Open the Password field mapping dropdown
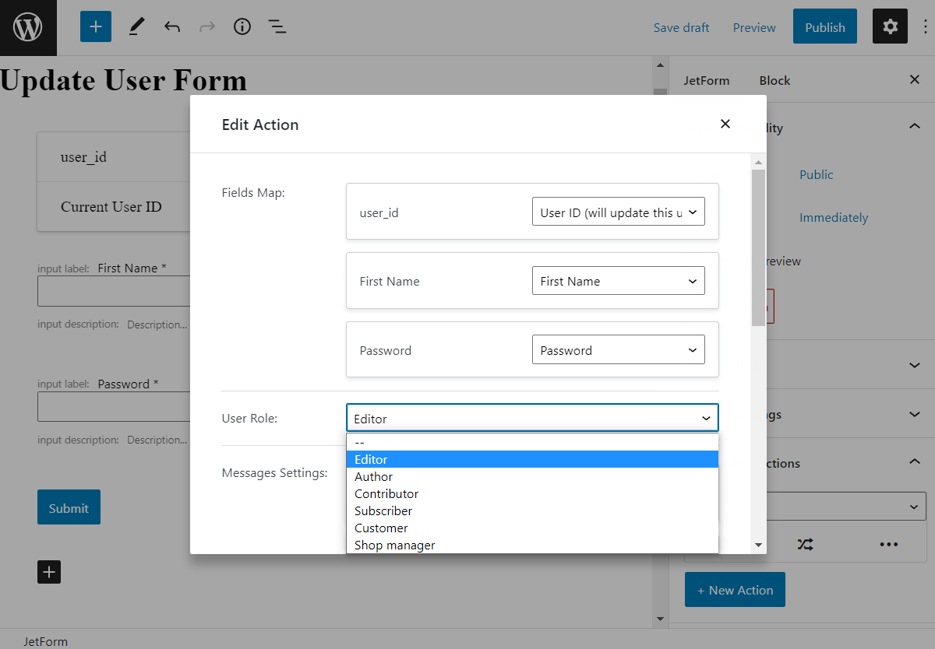 click(x=618, y=349)
